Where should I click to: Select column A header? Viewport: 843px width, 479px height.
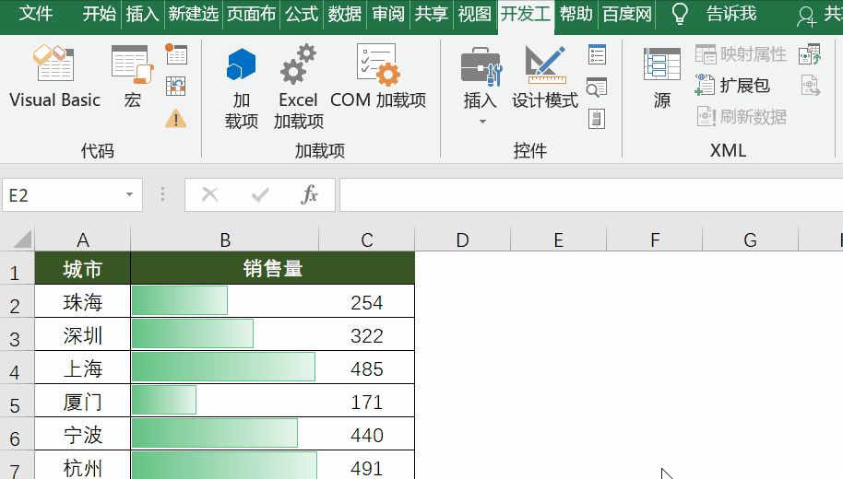click(83, 239)
